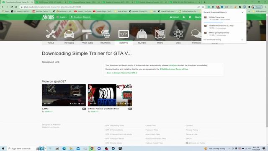Screen dimensions: 268x151
Task: Open Chrome side panel icon
Action: 249,7
